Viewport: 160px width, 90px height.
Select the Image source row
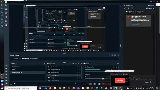click(x=64, y=78)
